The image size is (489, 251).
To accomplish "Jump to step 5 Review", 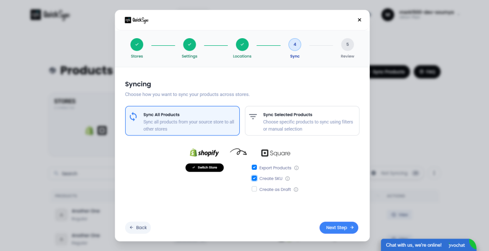I will [348, 44].
